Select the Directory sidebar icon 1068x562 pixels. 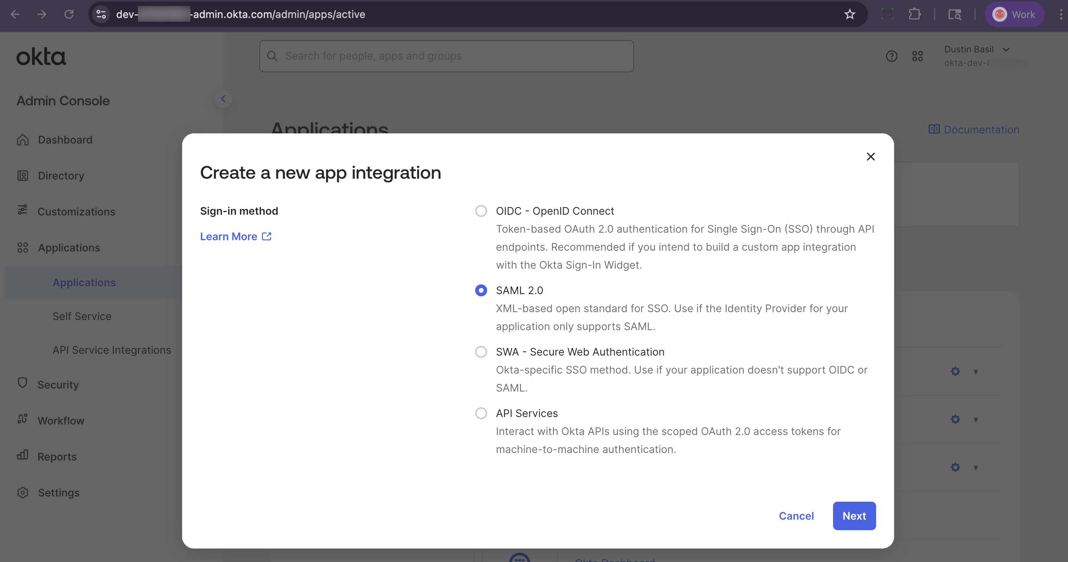point(23,175)
